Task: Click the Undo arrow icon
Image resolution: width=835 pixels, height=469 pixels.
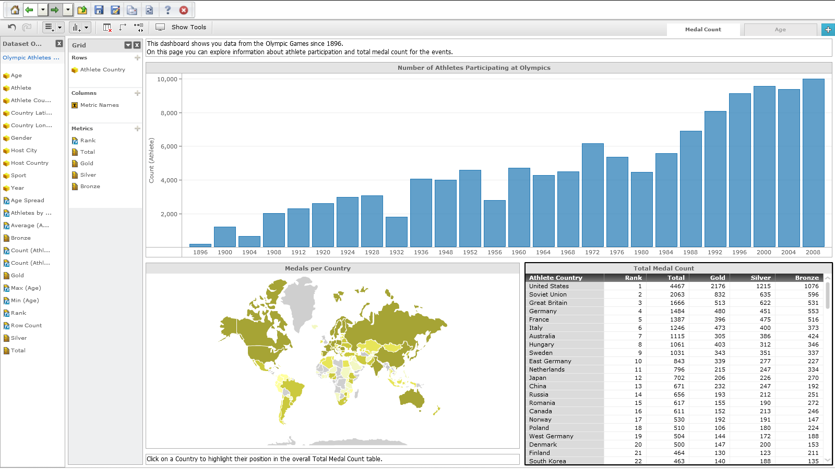Action: pyautogui.click(x=12, y=27)
